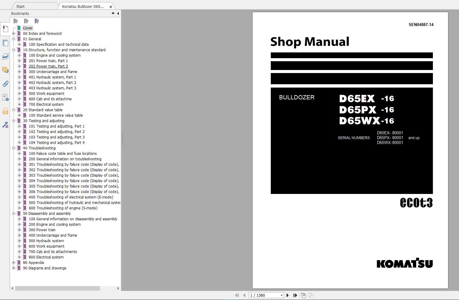Open the Comments panel
Viewport: 459px width, 300px height.
coord(5,70)
